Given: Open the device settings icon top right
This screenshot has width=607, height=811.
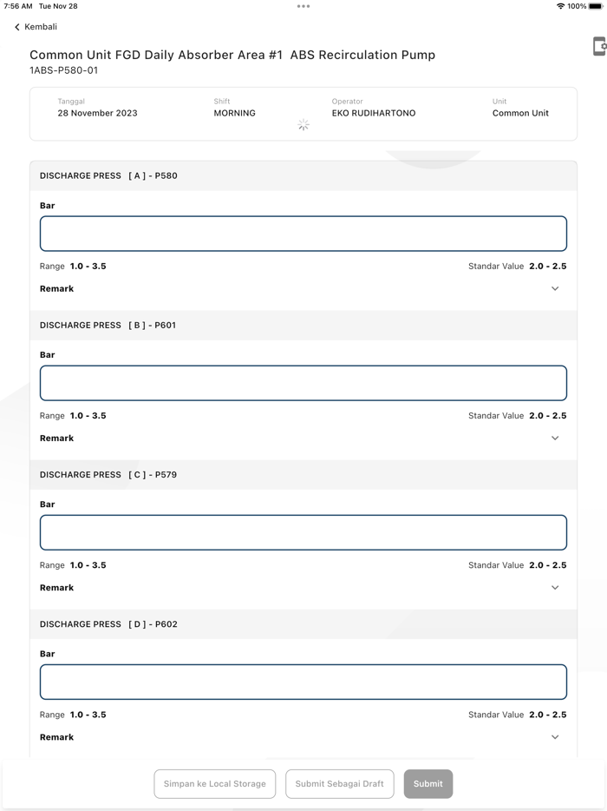Looking at the screenshot, I should pyautogui.click(x=598, y=46).
